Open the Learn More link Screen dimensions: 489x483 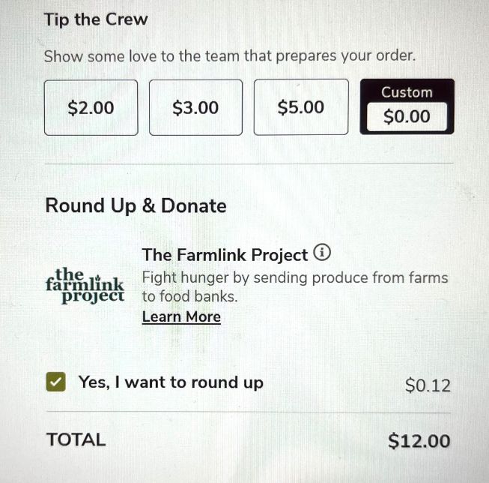[181, 316]
